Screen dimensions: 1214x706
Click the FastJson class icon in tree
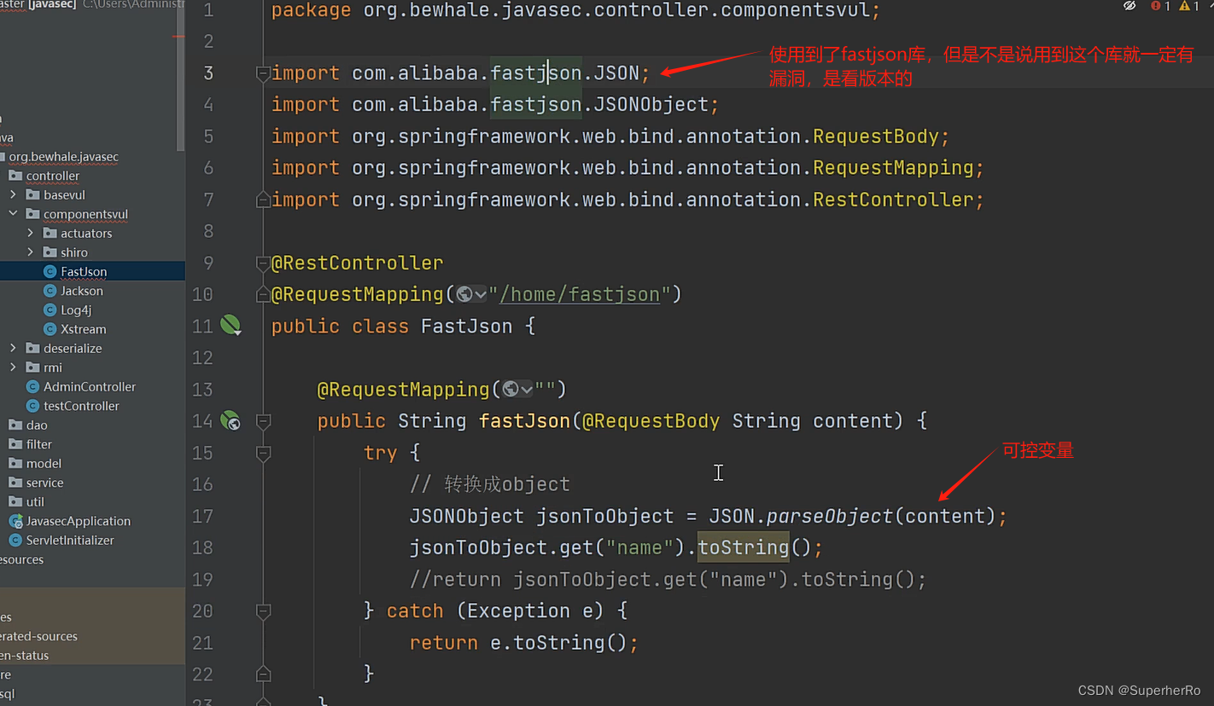50,271
